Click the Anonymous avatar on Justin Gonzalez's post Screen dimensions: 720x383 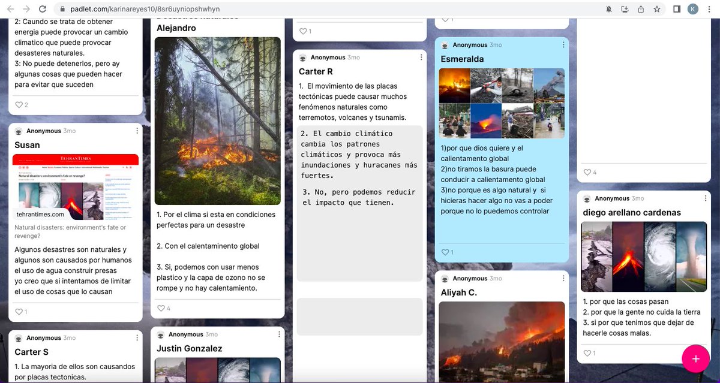tap(161, 334)
